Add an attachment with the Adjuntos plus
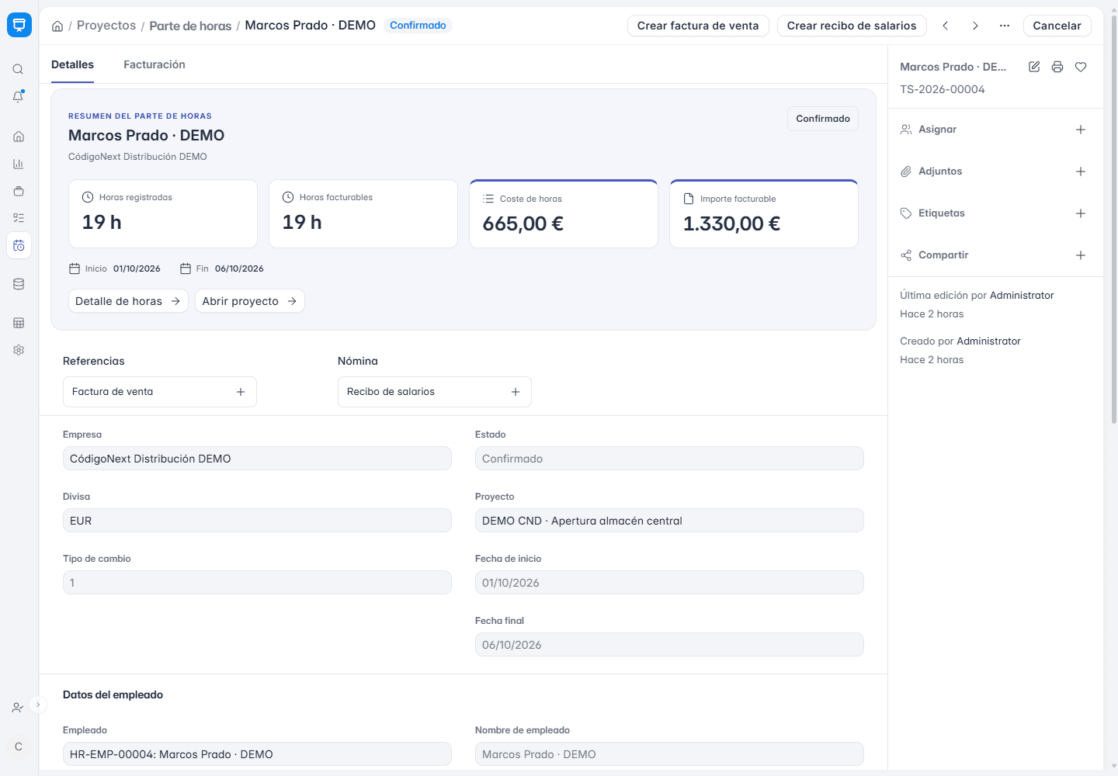This screenshot has width=1118, height=776. (x=1081, y=171)
